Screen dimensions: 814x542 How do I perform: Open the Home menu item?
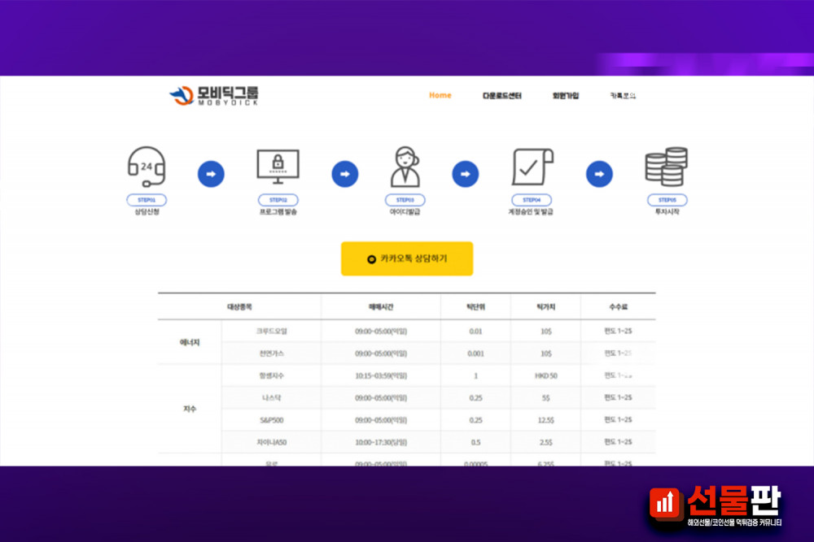pos(440,96)
